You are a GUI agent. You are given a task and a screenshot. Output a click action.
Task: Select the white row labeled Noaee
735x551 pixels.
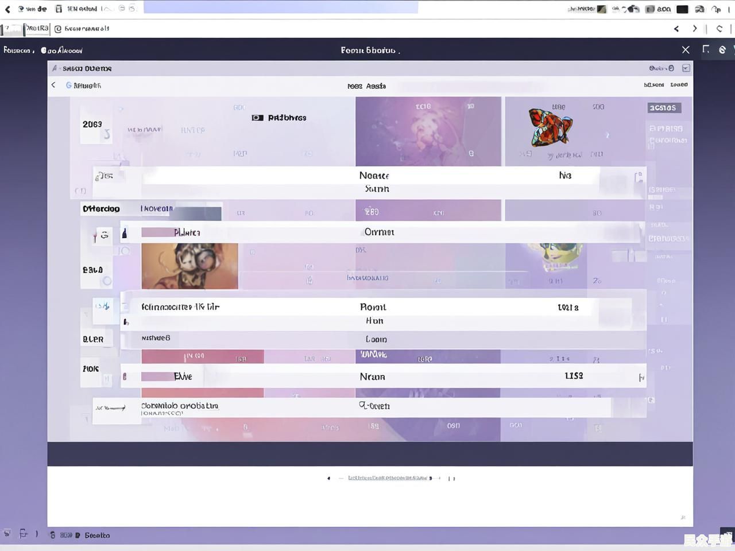373,176
